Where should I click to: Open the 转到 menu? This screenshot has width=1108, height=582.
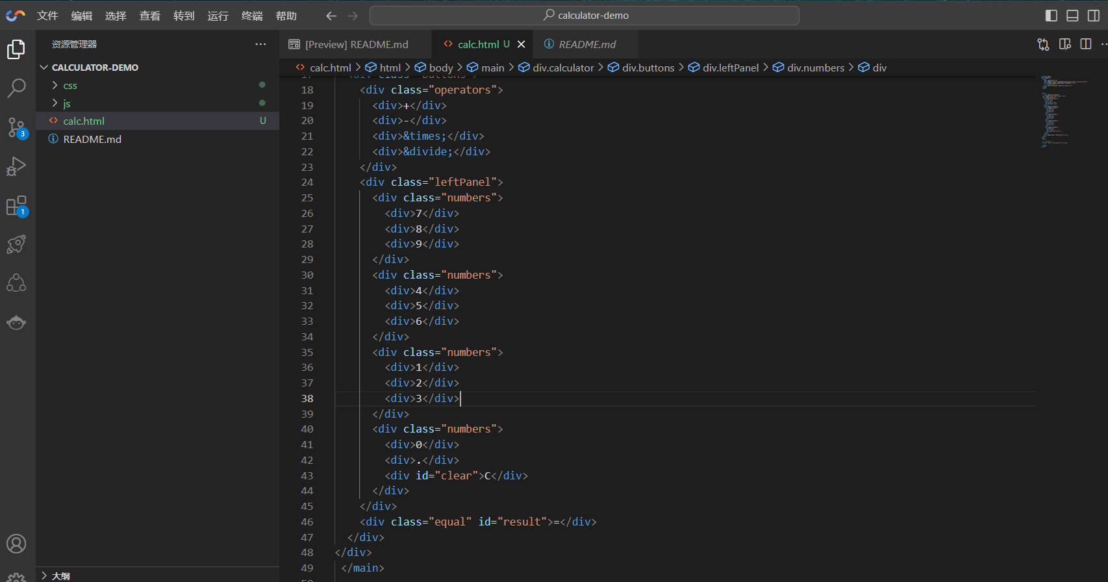coord(184,16)
